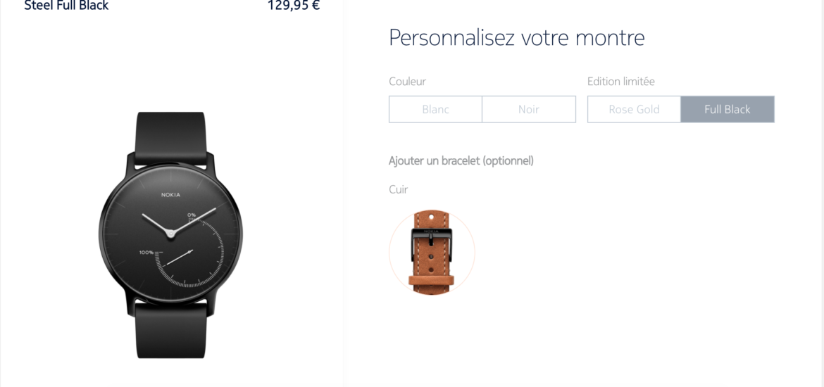Image resolution: width=824 pixels, height=387 pixels.
Task: Click the Steel Full Black product title
Action: point(66,6)
